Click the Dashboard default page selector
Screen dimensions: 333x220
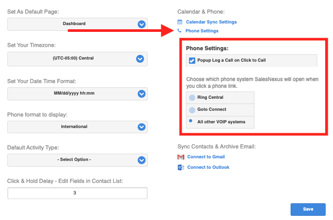(73, 24)
